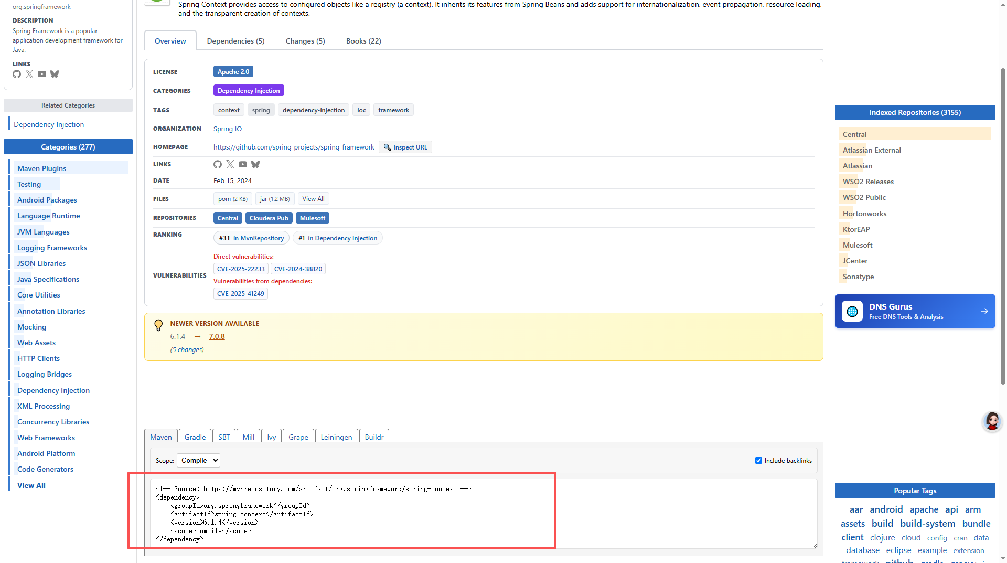Click the DNS Gurus globe icon
The height and width of the screenshot is (563, 1007).
pyautogui.click(x=852, y=311)
